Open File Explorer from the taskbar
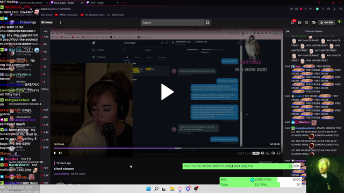 (x=172, y=189)
